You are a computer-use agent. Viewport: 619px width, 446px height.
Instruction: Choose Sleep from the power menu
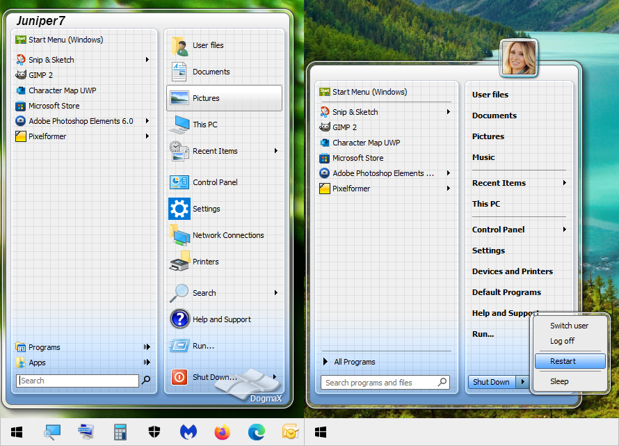(x=559, y=381)
